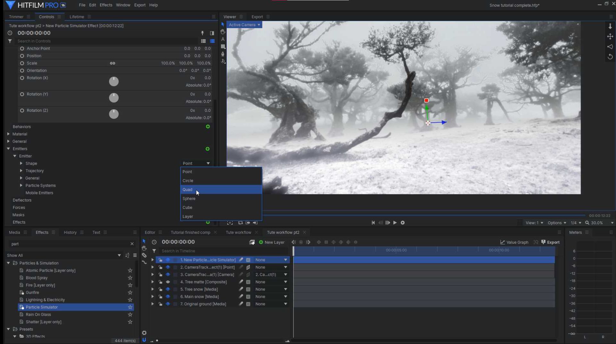616x344 pixels.
Task: Collapse the Emitters section
Action: coord(8,149)
